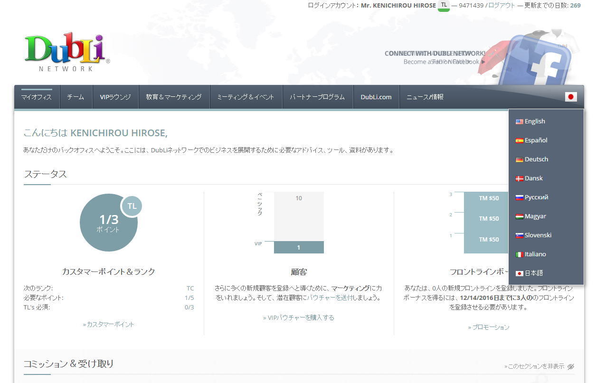Open the ニュース/情報 tab

click(x=425, y=97)
